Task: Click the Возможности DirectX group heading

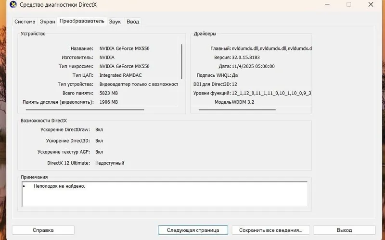Action: 44,120
